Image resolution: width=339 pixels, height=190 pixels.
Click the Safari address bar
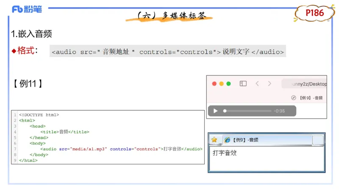pyautogui.click(x=304, y=84)
